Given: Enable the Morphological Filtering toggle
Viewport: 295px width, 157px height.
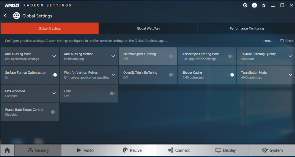Looking at the screenshot, I should (x=172, y=56).
